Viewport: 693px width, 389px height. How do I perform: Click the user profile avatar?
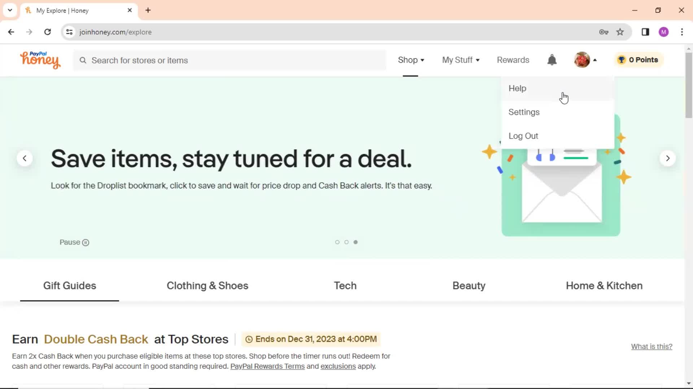[582, 60]
